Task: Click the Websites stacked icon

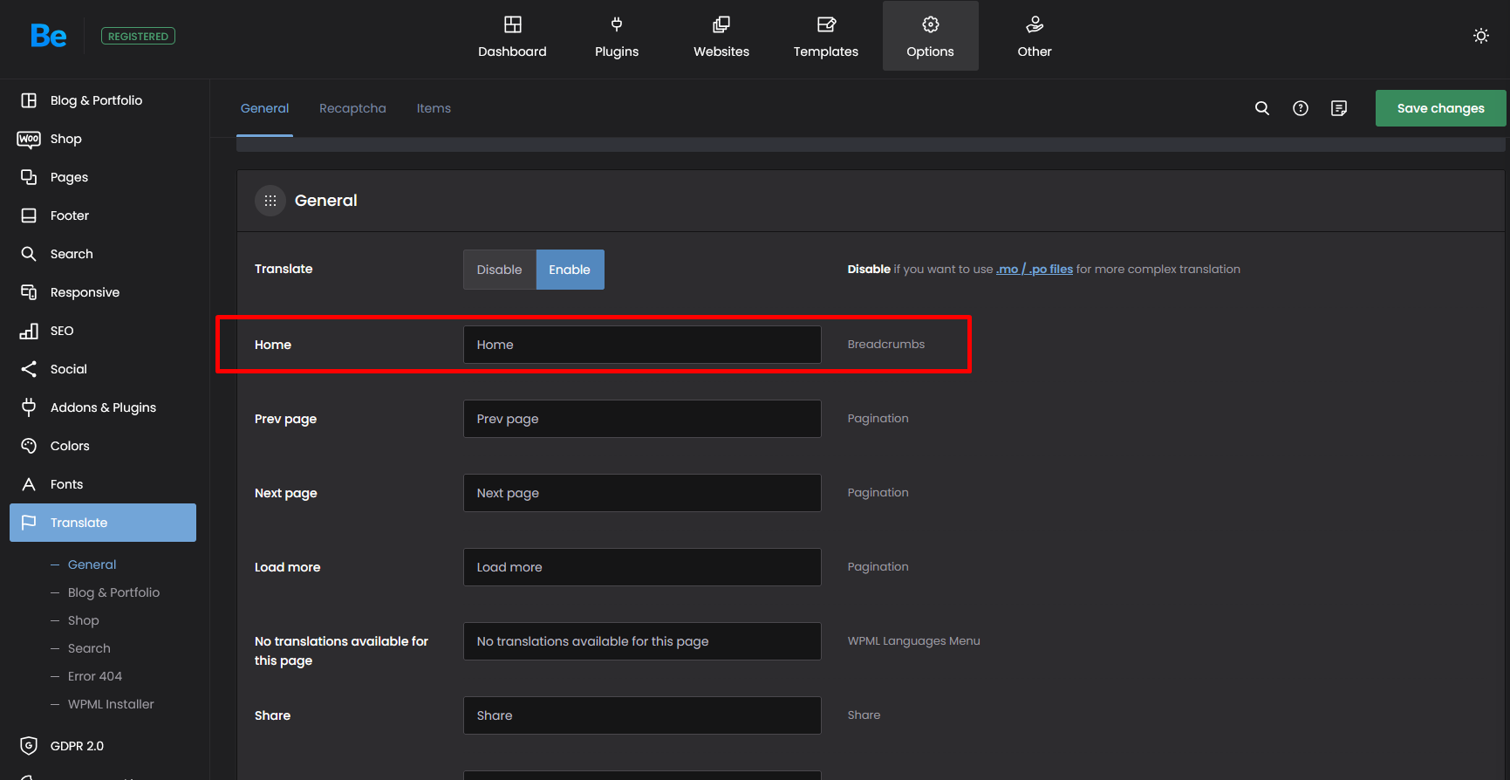Action: coord(721,24)
